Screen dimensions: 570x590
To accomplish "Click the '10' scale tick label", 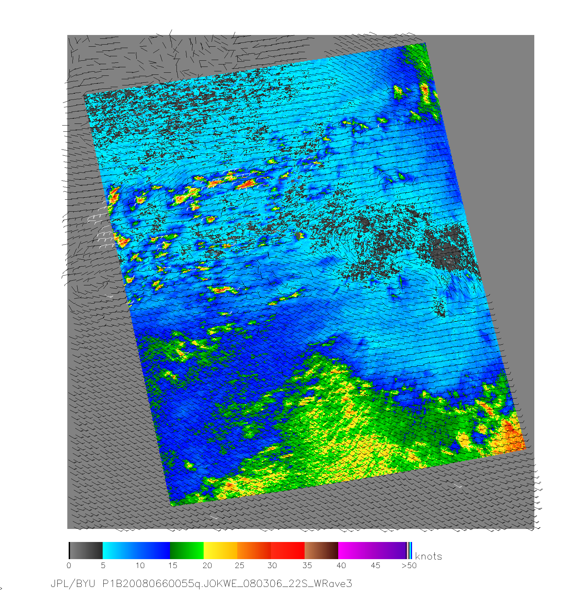I will point(140,565).
